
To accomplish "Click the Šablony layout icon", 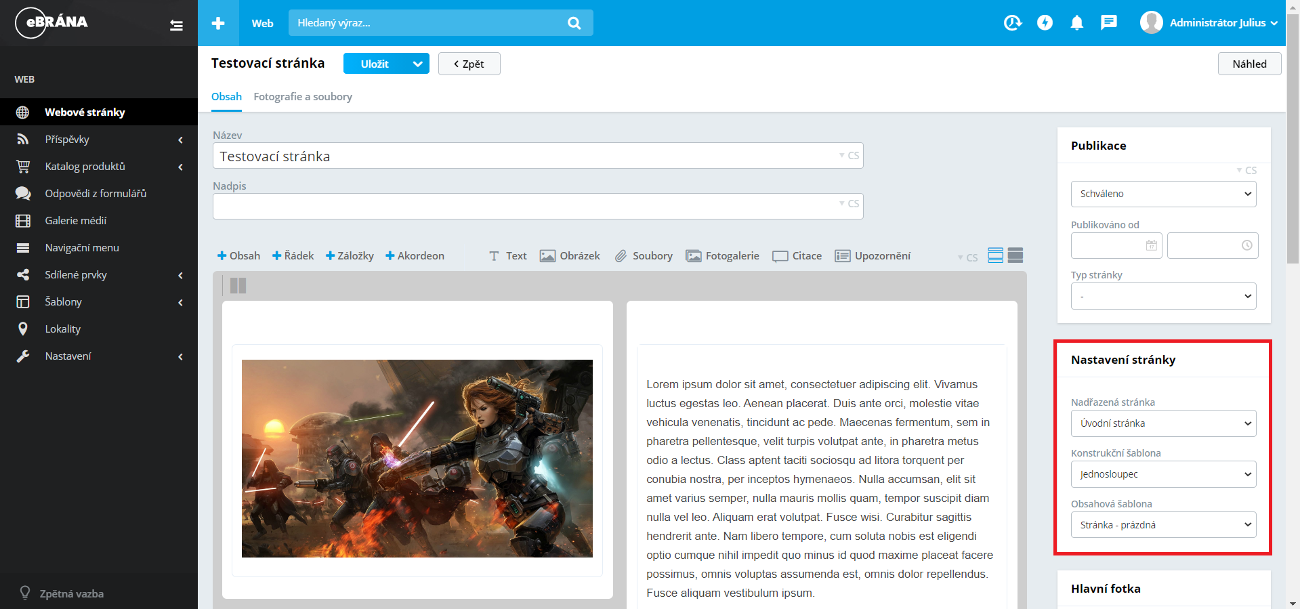I will 23,302.
